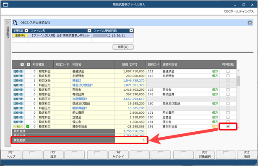258x166 pixels.
Task: Select the 合計残高試算表_4月.csv file row
Action: [x=73, y=36]
